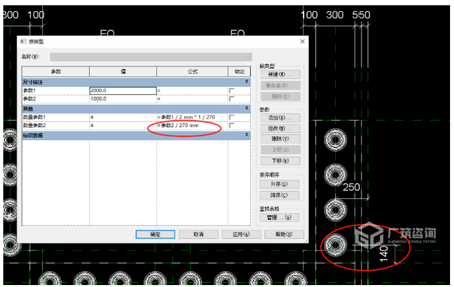The height and width of the screenshot is (287, 454).
Task: Select the 数量参数2 value cell
Action: (x=123, y=126)
